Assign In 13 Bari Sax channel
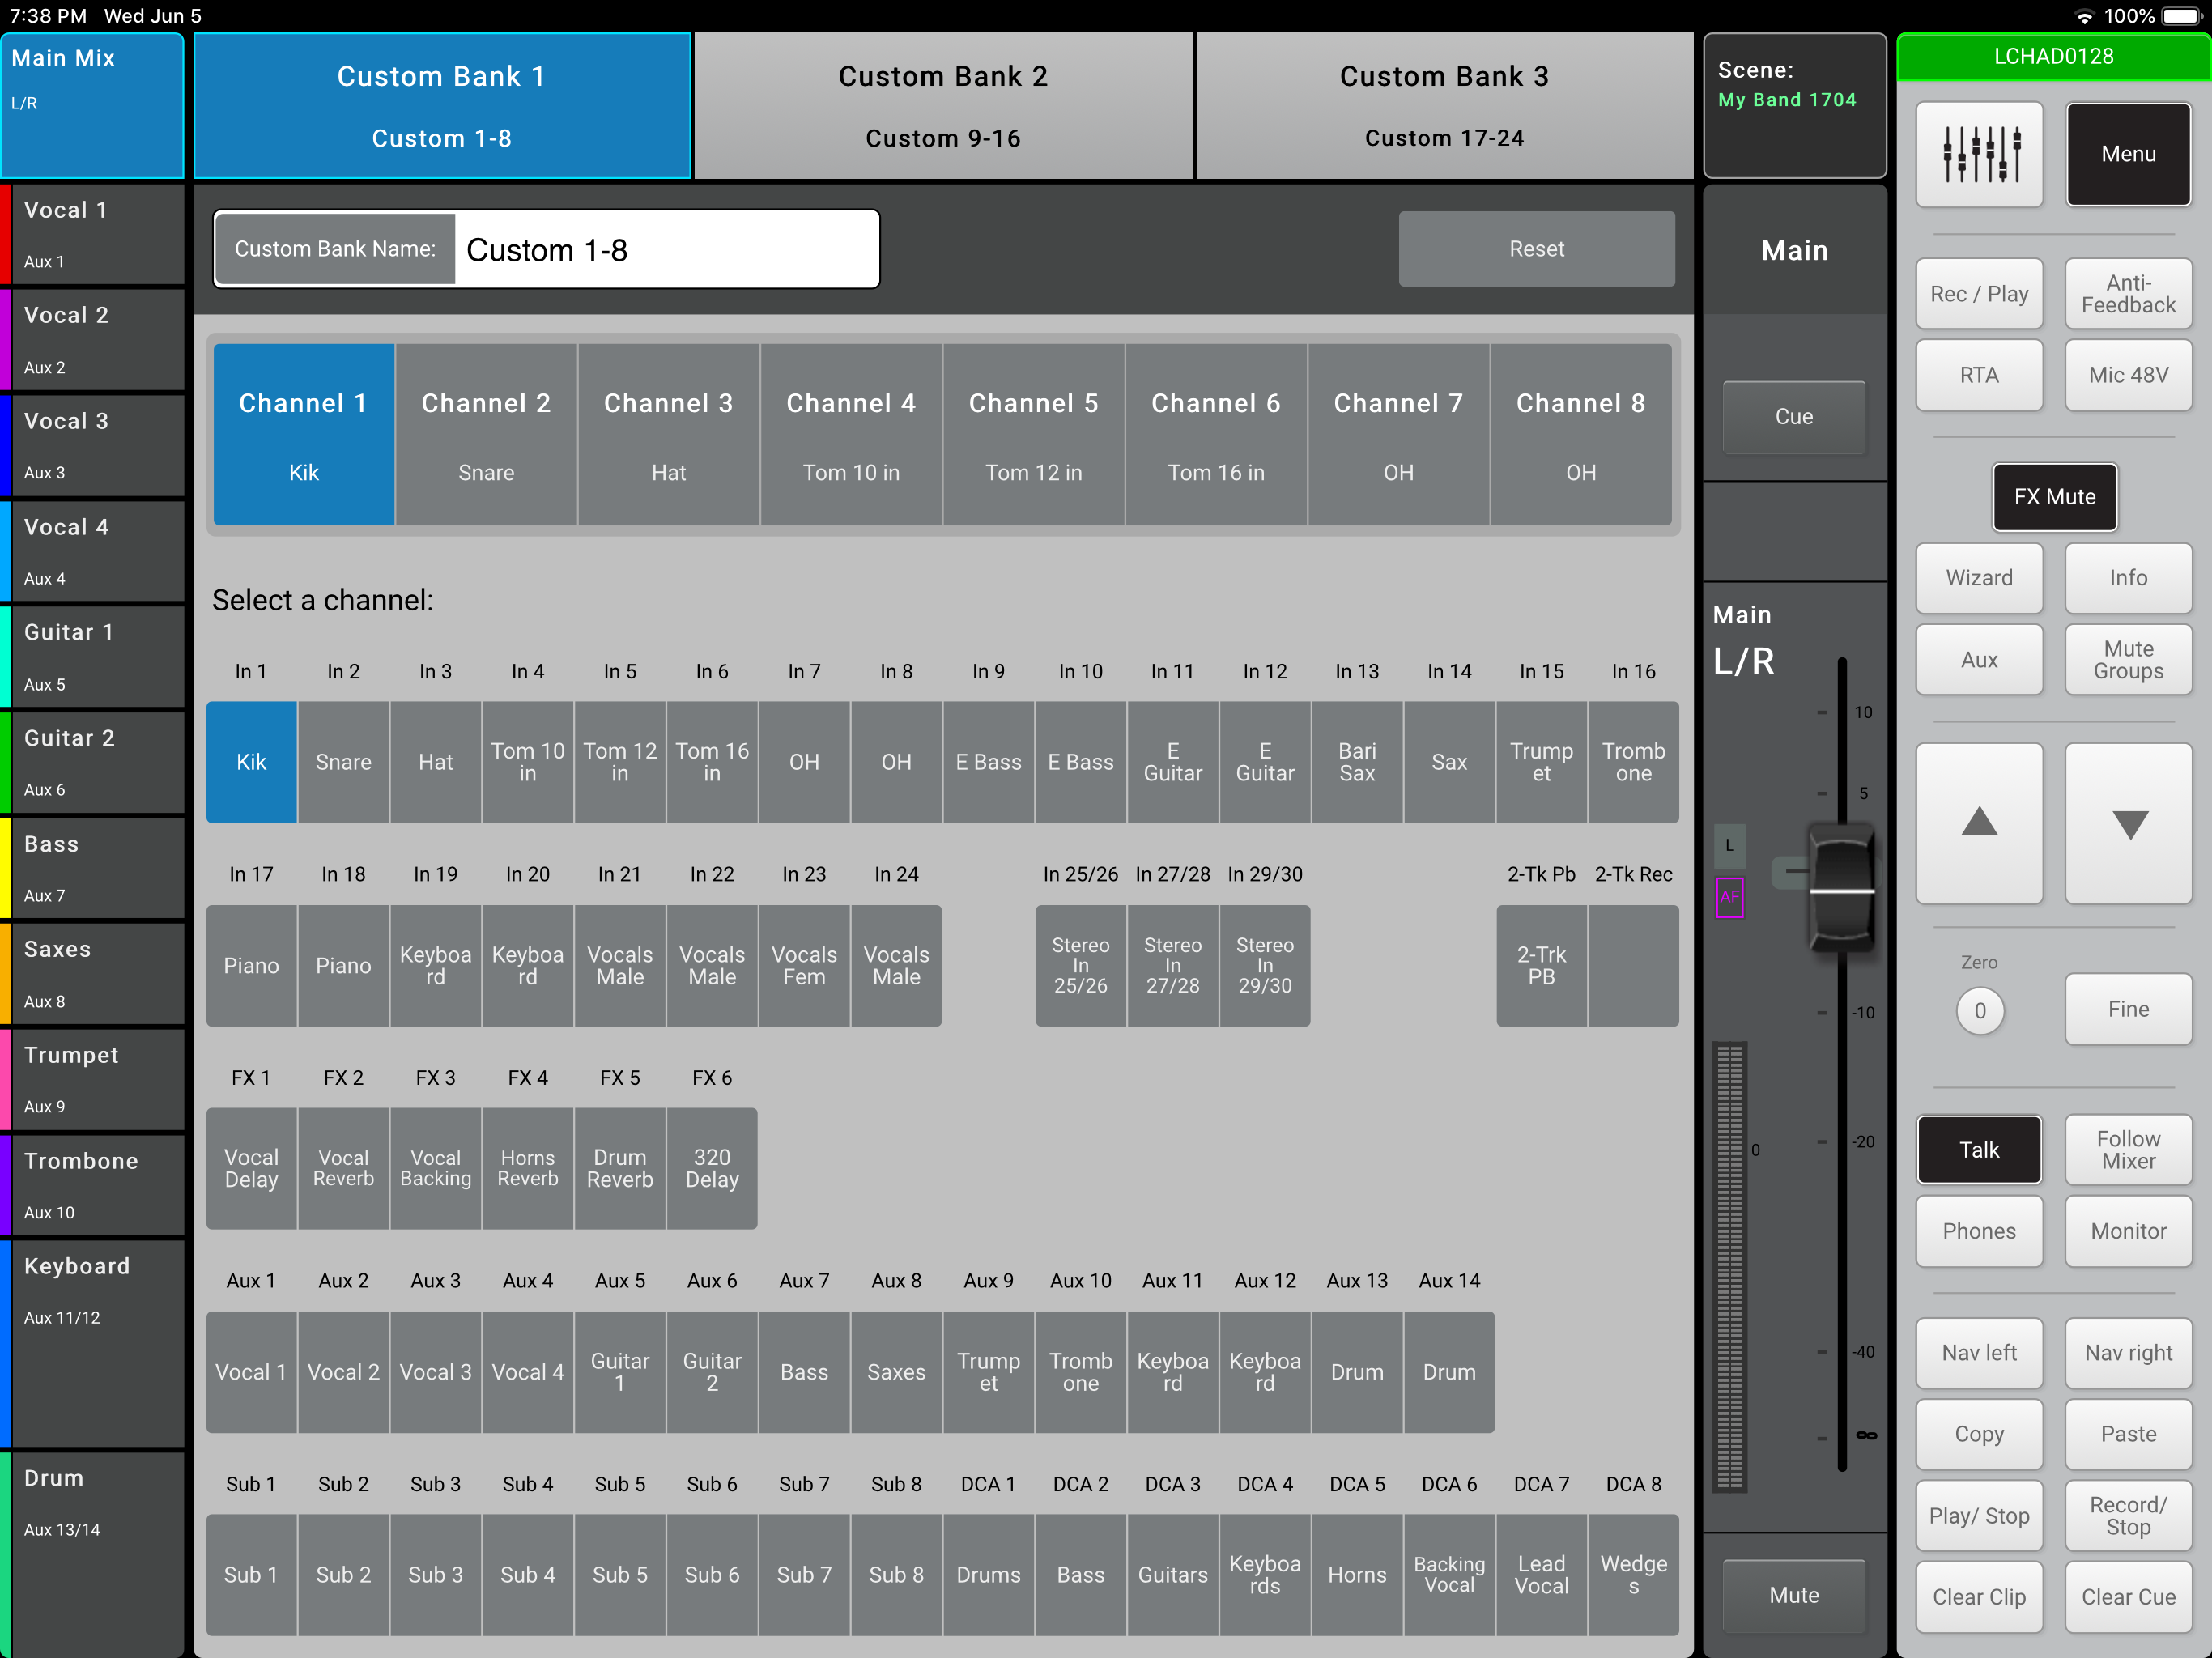Image resolution: width=2212 pixels, height=1658 pixels. point(1357,762)
